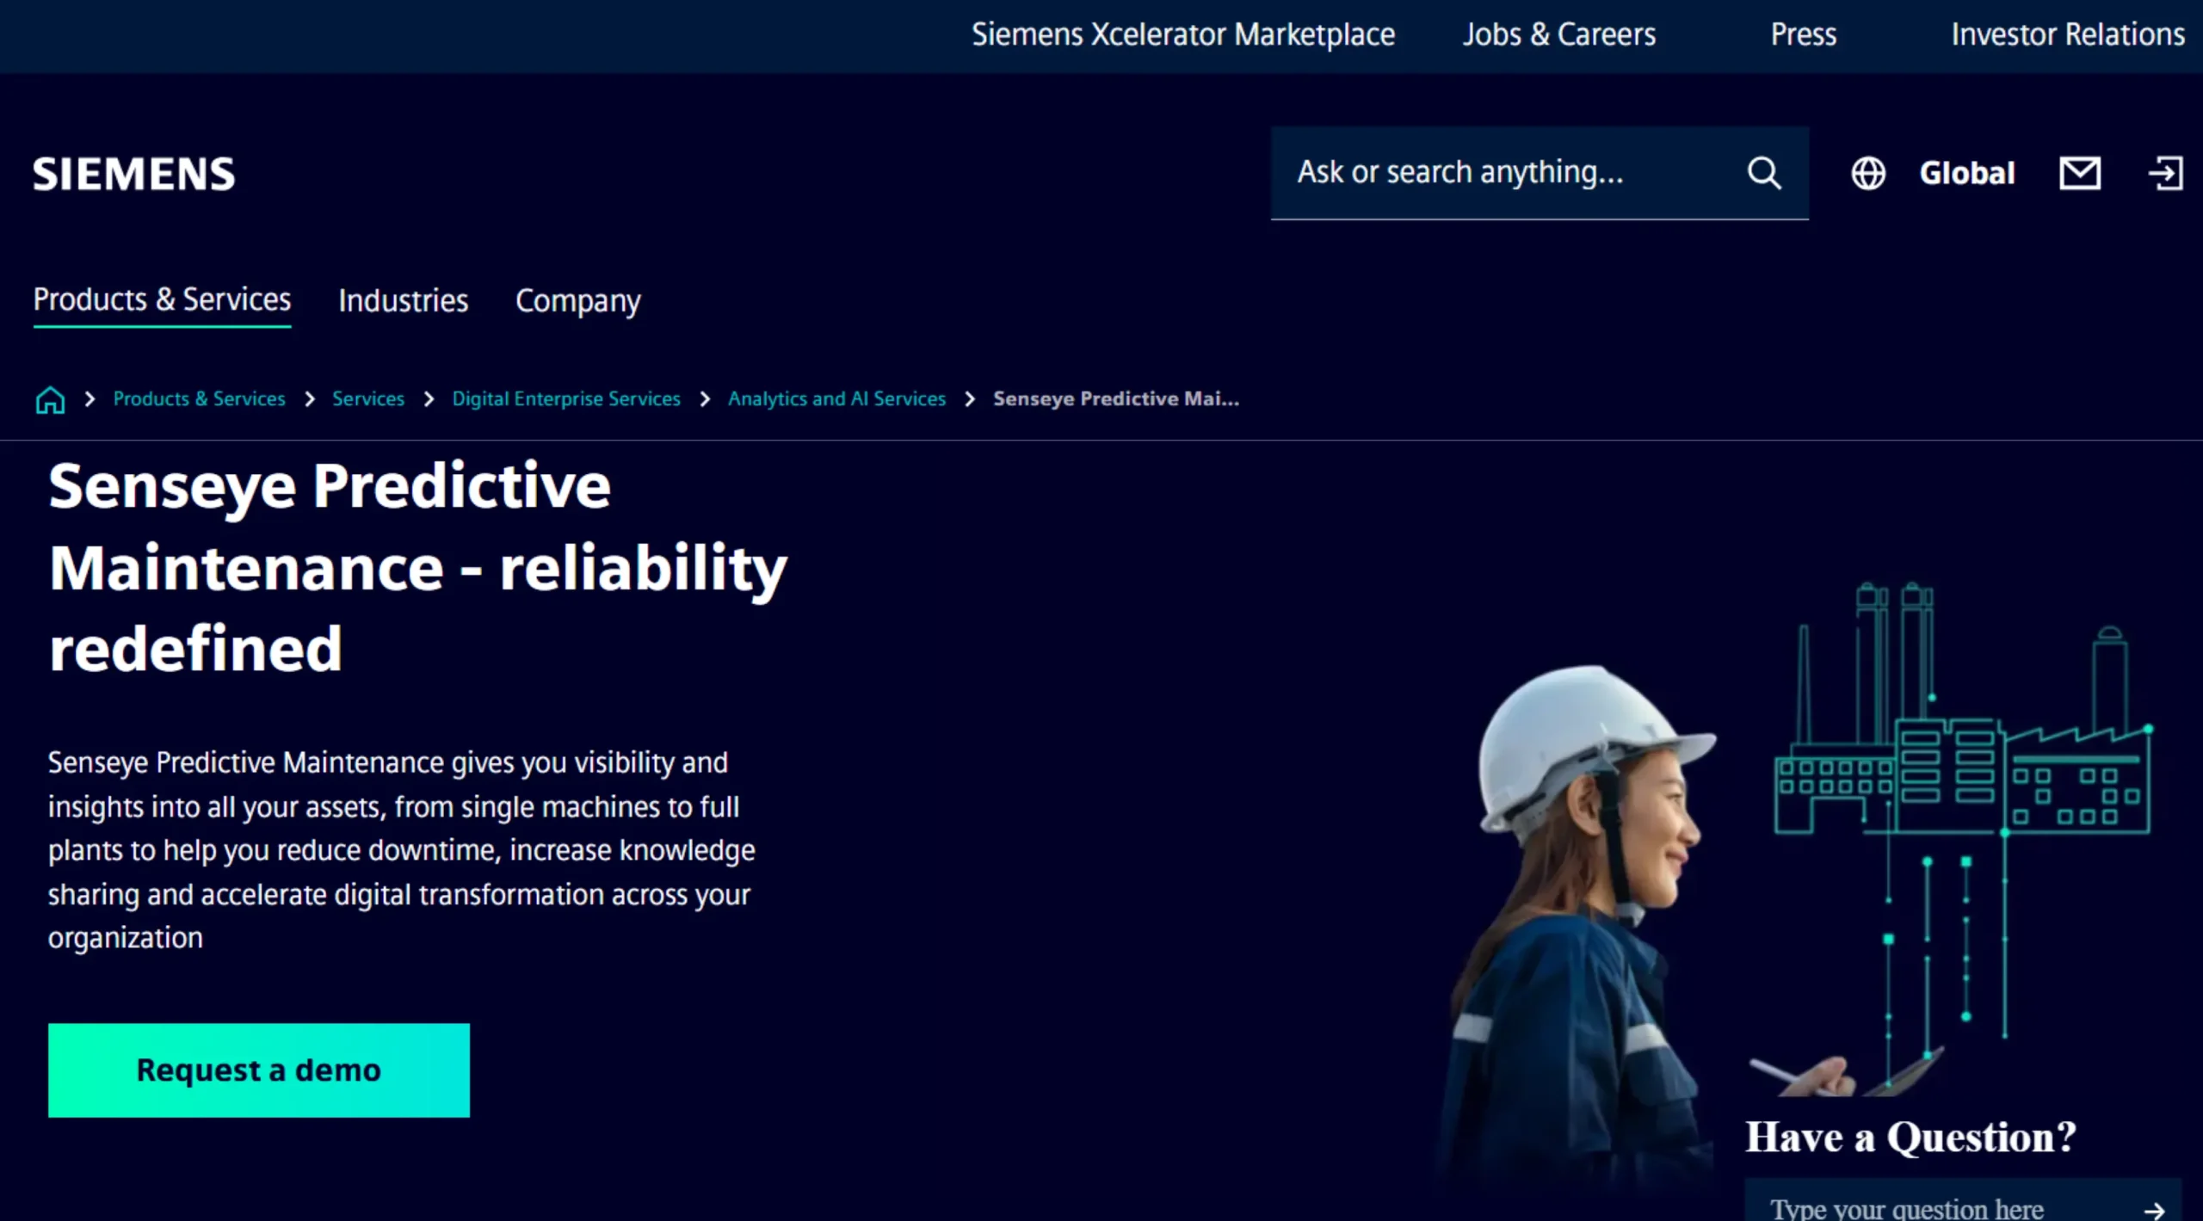This screenshot has width=2203, height=1221.
Task: Go to home via breadcrumb house icon
Action: [50, 399]
